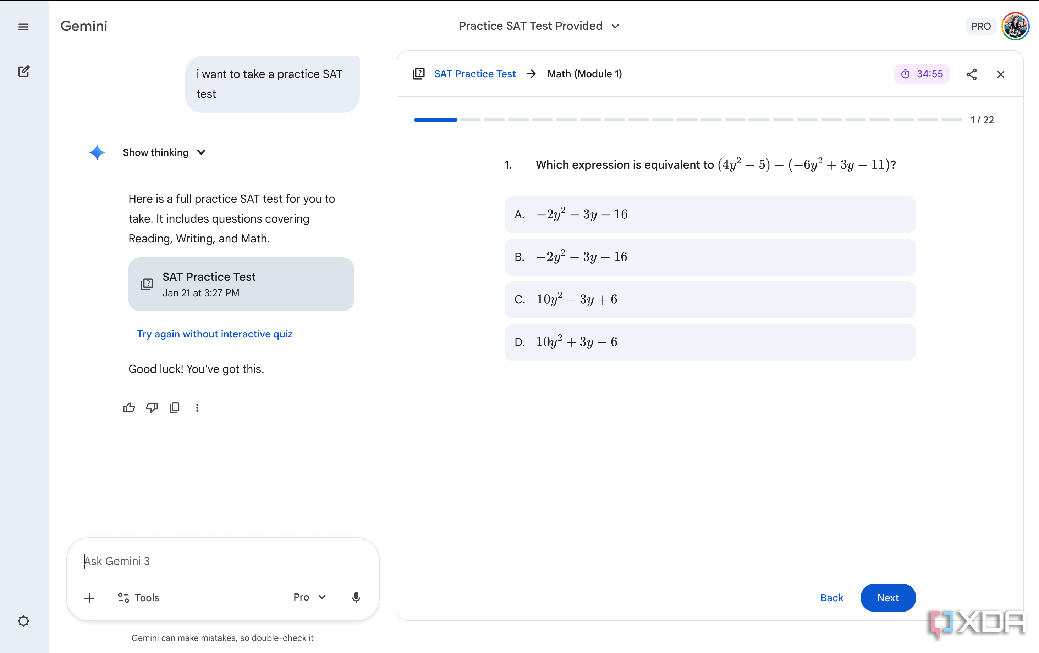
Task: Open more options three-dot menu
Action: point(197,408)
